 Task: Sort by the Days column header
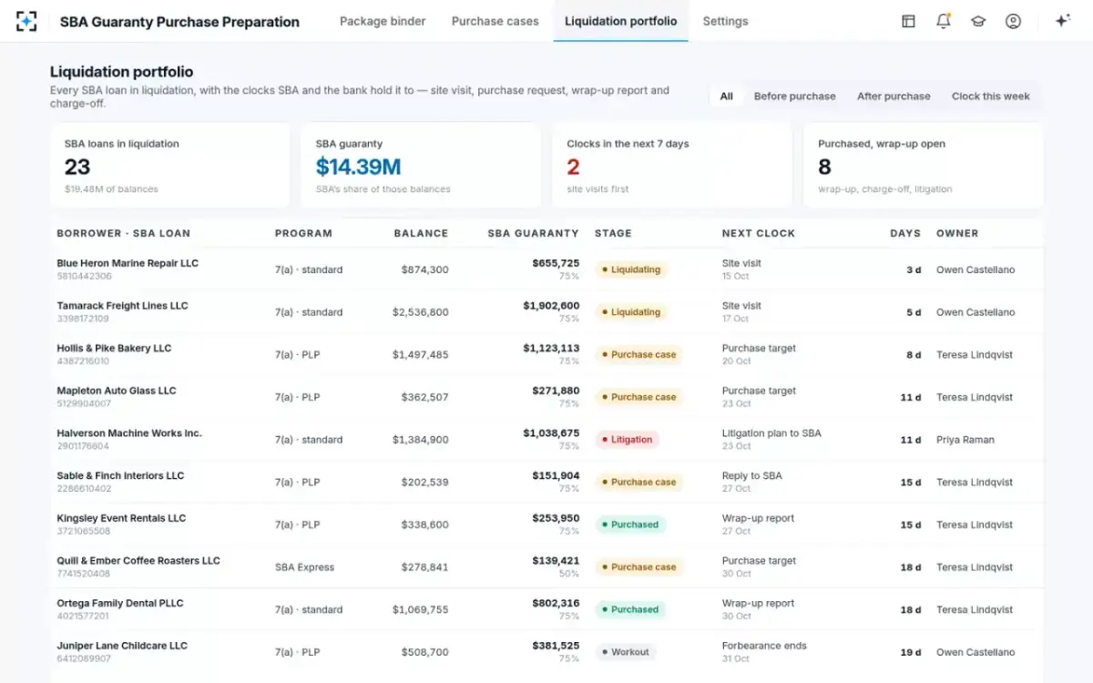click(905, 233)
